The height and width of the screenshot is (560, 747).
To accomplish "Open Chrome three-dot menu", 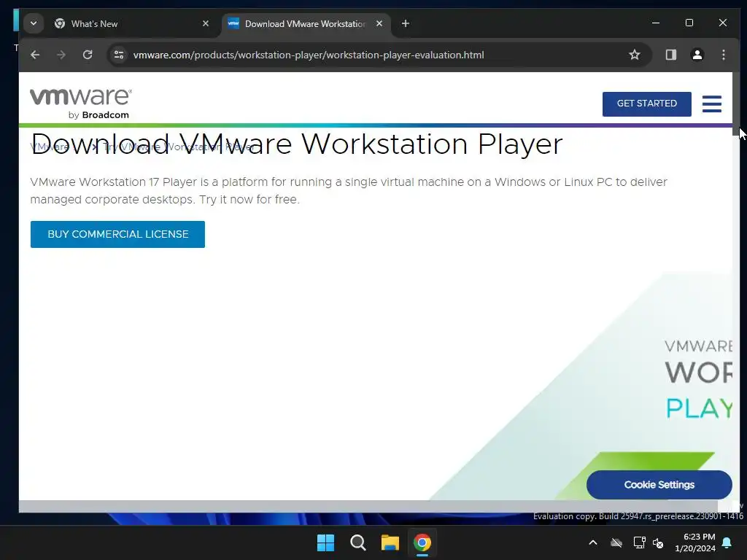I will click(x=723, y=55).
